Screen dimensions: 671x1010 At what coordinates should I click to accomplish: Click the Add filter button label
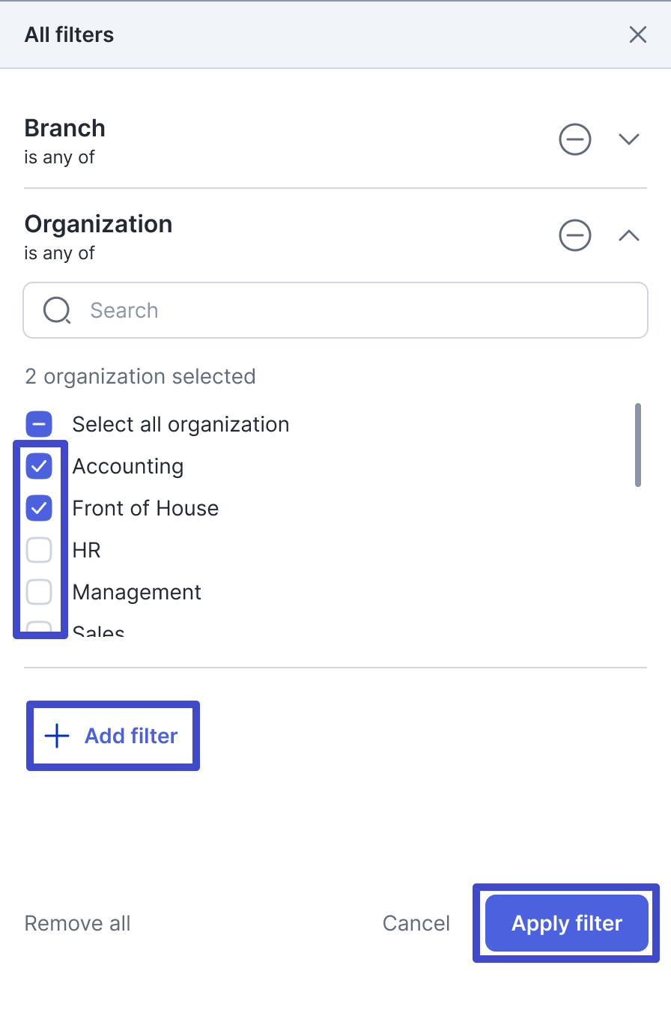pyautogui.click(x=131, y=736)
